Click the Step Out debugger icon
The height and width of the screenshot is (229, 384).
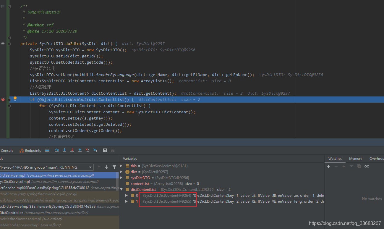(x=80, y=150)
